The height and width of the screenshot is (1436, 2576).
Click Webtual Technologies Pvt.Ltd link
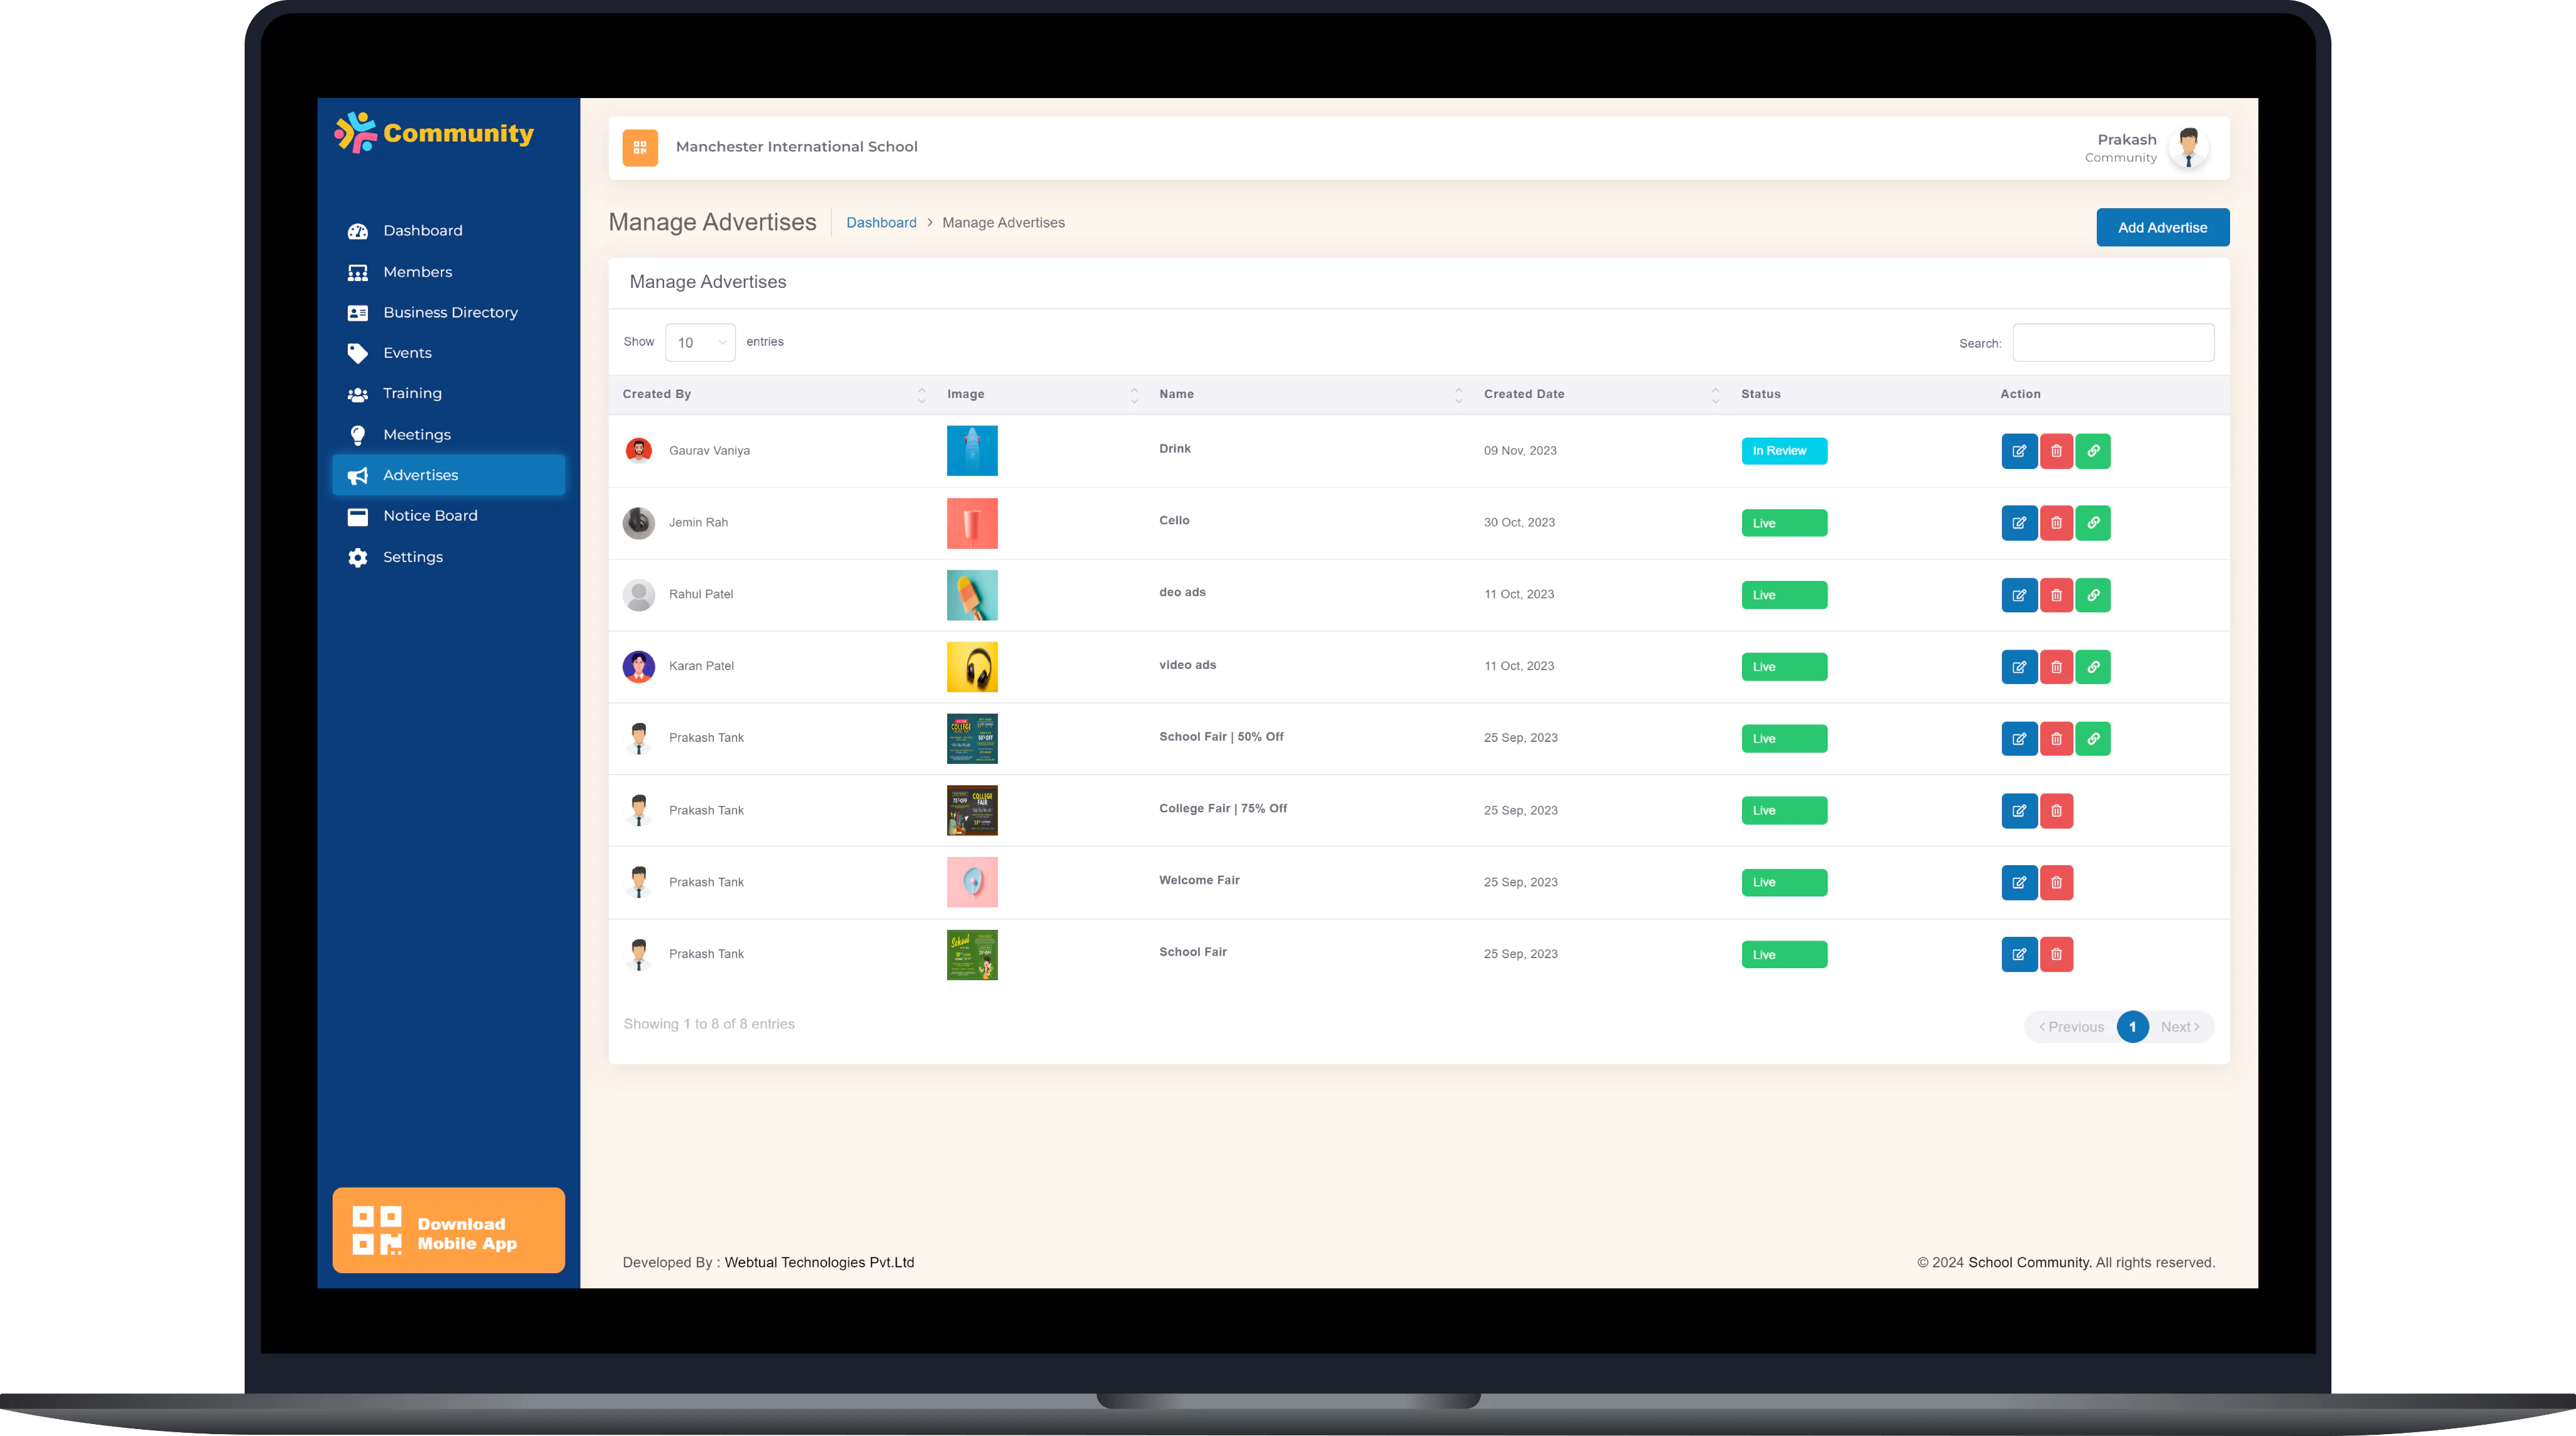819,1263
